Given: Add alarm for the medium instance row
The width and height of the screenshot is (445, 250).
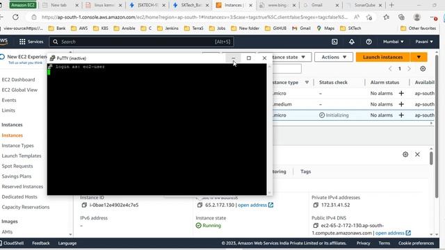Looking at the screenshot, I should click(401, 104).
